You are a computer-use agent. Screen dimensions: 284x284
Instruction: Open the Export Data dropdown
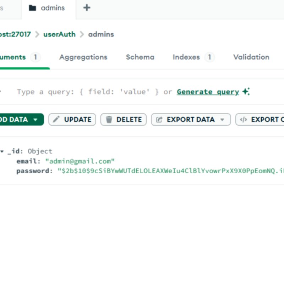pyautogui.click(x=191, y=120)
